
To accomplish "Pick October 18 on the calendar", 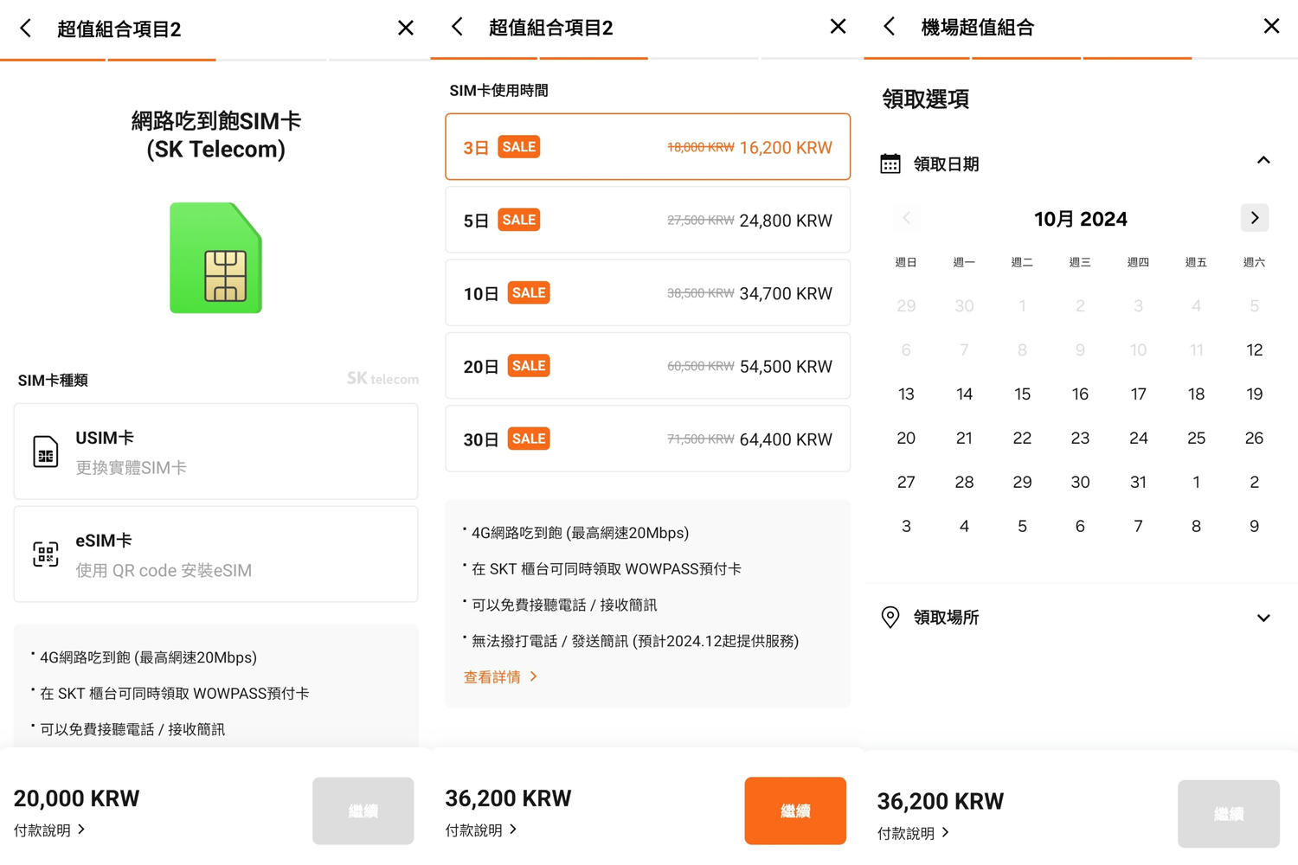I will [1196, 394].
